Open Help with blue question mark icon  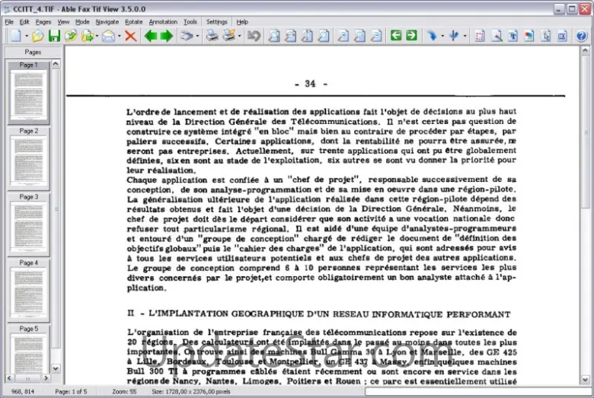582,36
